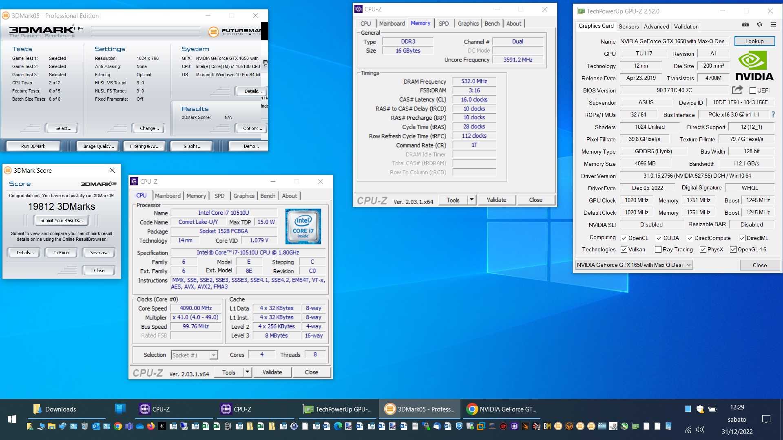This screenshot has width=783, height=440.
Task: Toggle the DirectML checkbox
Action: pyautogui.click(x=742, y=238)
